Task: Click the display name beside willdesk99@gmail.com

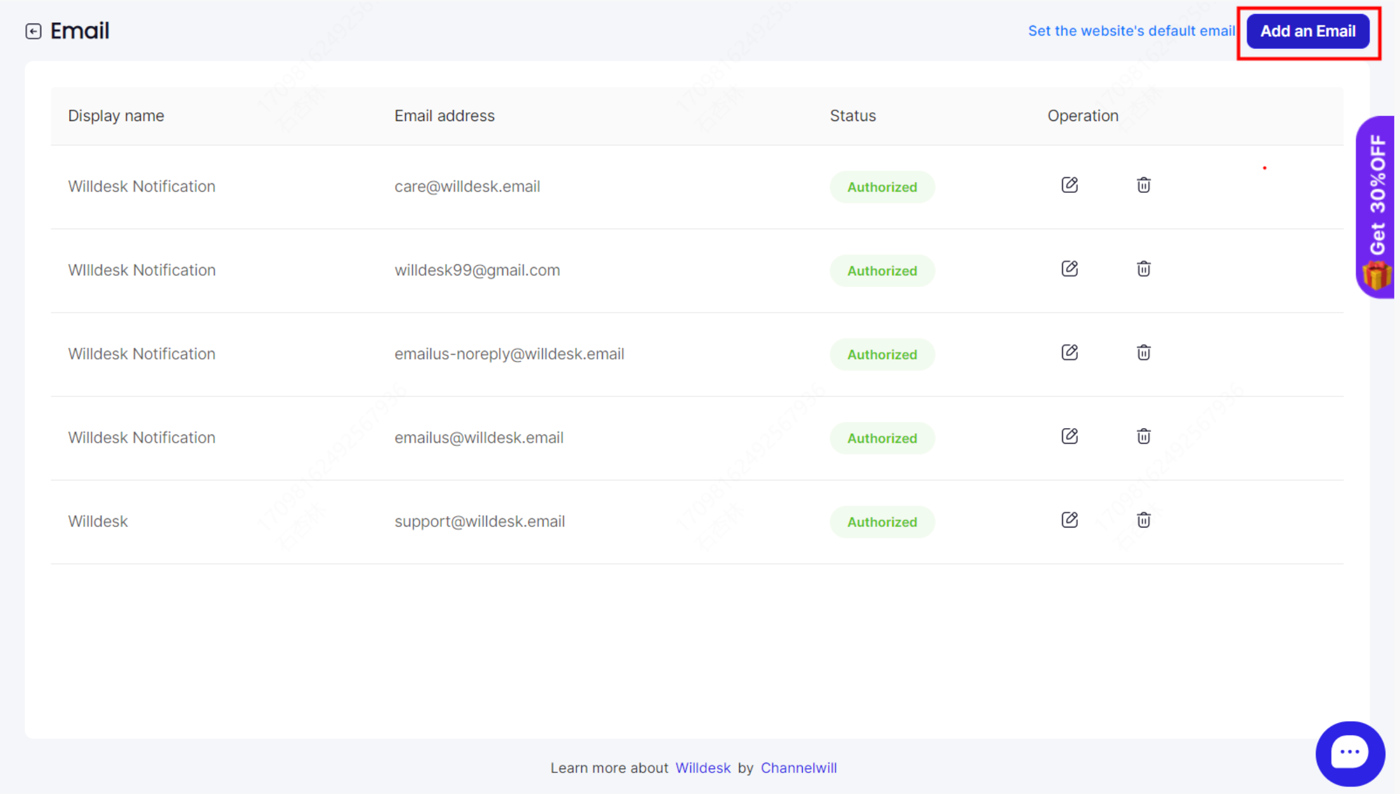Action: 141,270
